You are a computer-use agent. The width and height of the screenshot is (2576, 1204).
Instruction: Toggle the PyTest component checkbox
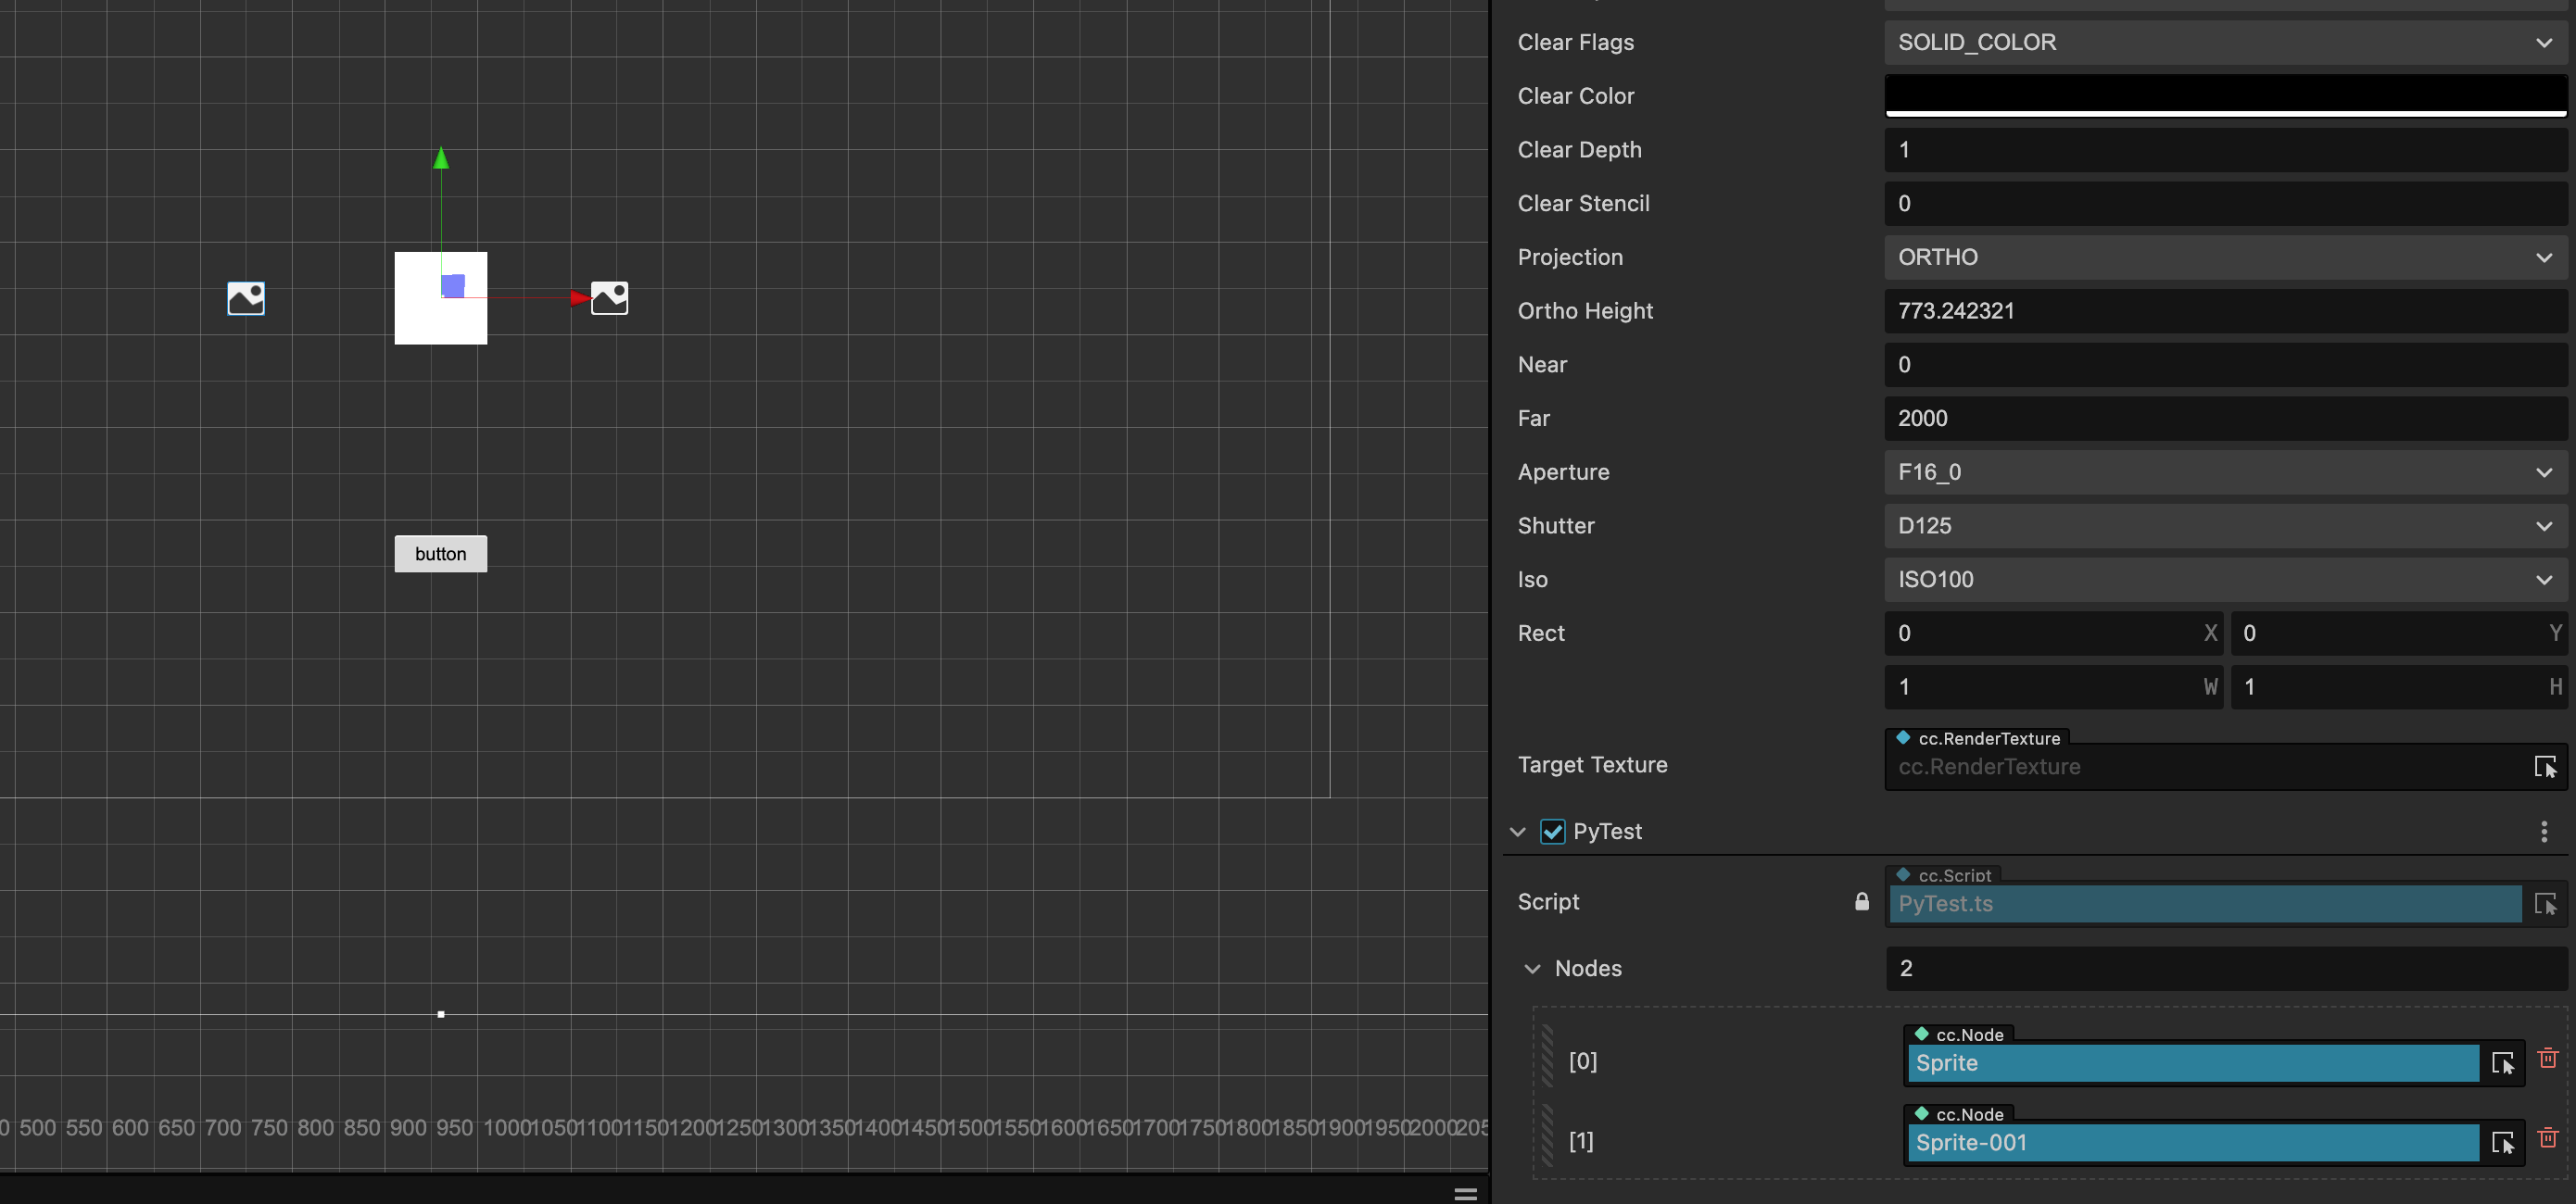[x=1552, y=832]
